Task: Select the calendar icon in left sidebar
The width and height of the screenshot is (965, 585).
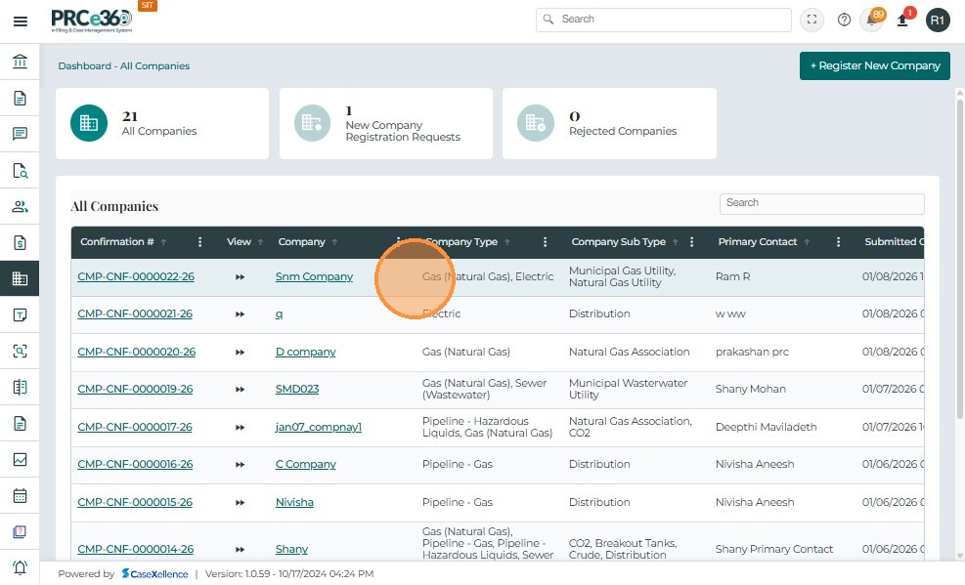Action: pos(20,495)
